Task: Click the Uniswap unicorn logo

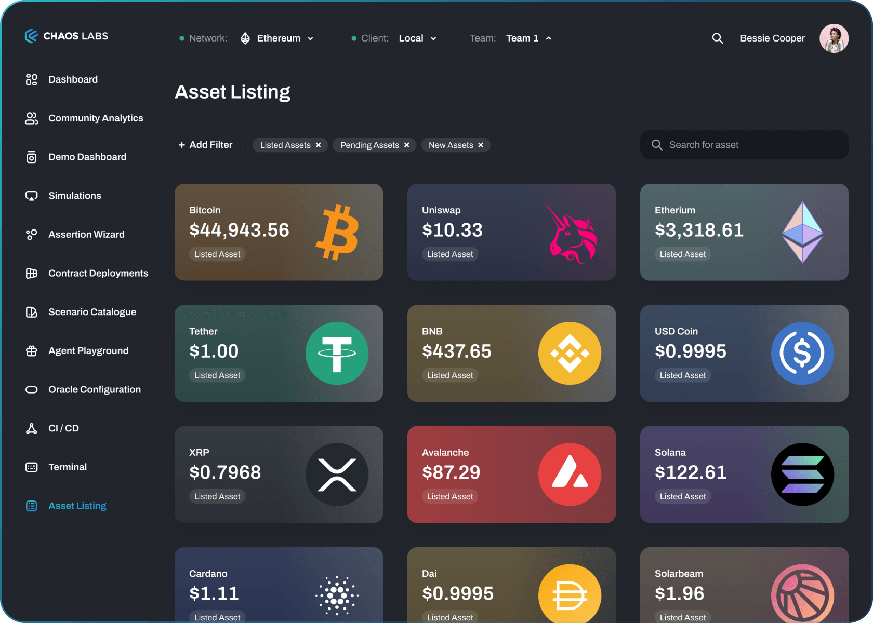Action: tap(570, 232)
